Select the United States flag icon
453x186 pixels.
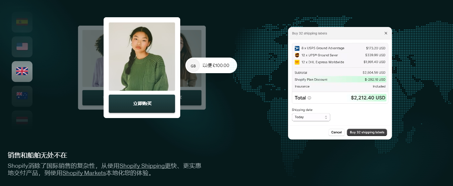(22, 47)
